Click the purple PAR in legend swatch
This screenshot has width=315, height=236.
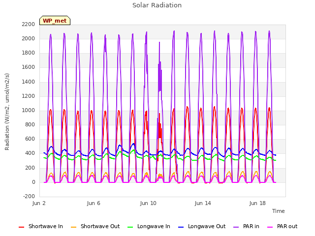pos(236,227)
